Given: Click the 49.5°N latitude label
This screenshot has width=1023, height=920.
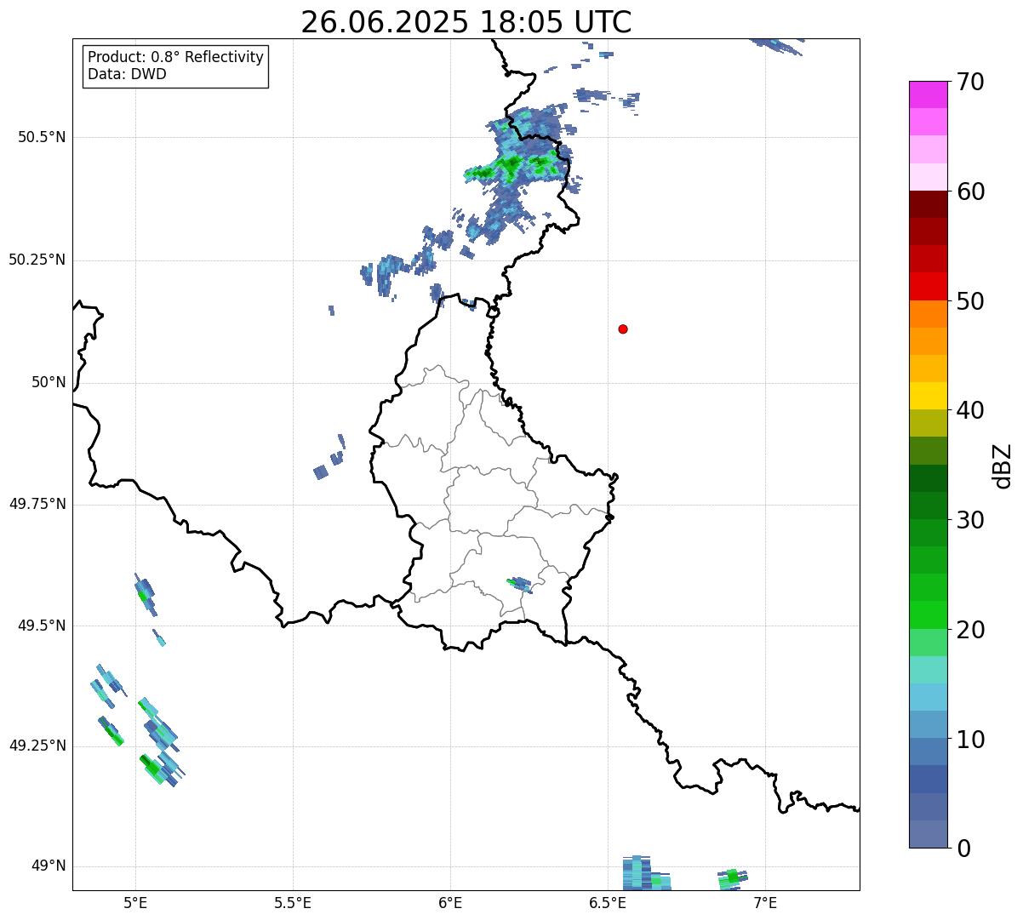Looking at the screenshot, I should (x=42, y=626).
